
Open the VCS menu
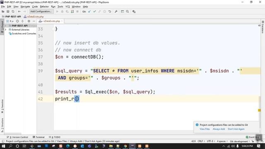click(67, 7)
